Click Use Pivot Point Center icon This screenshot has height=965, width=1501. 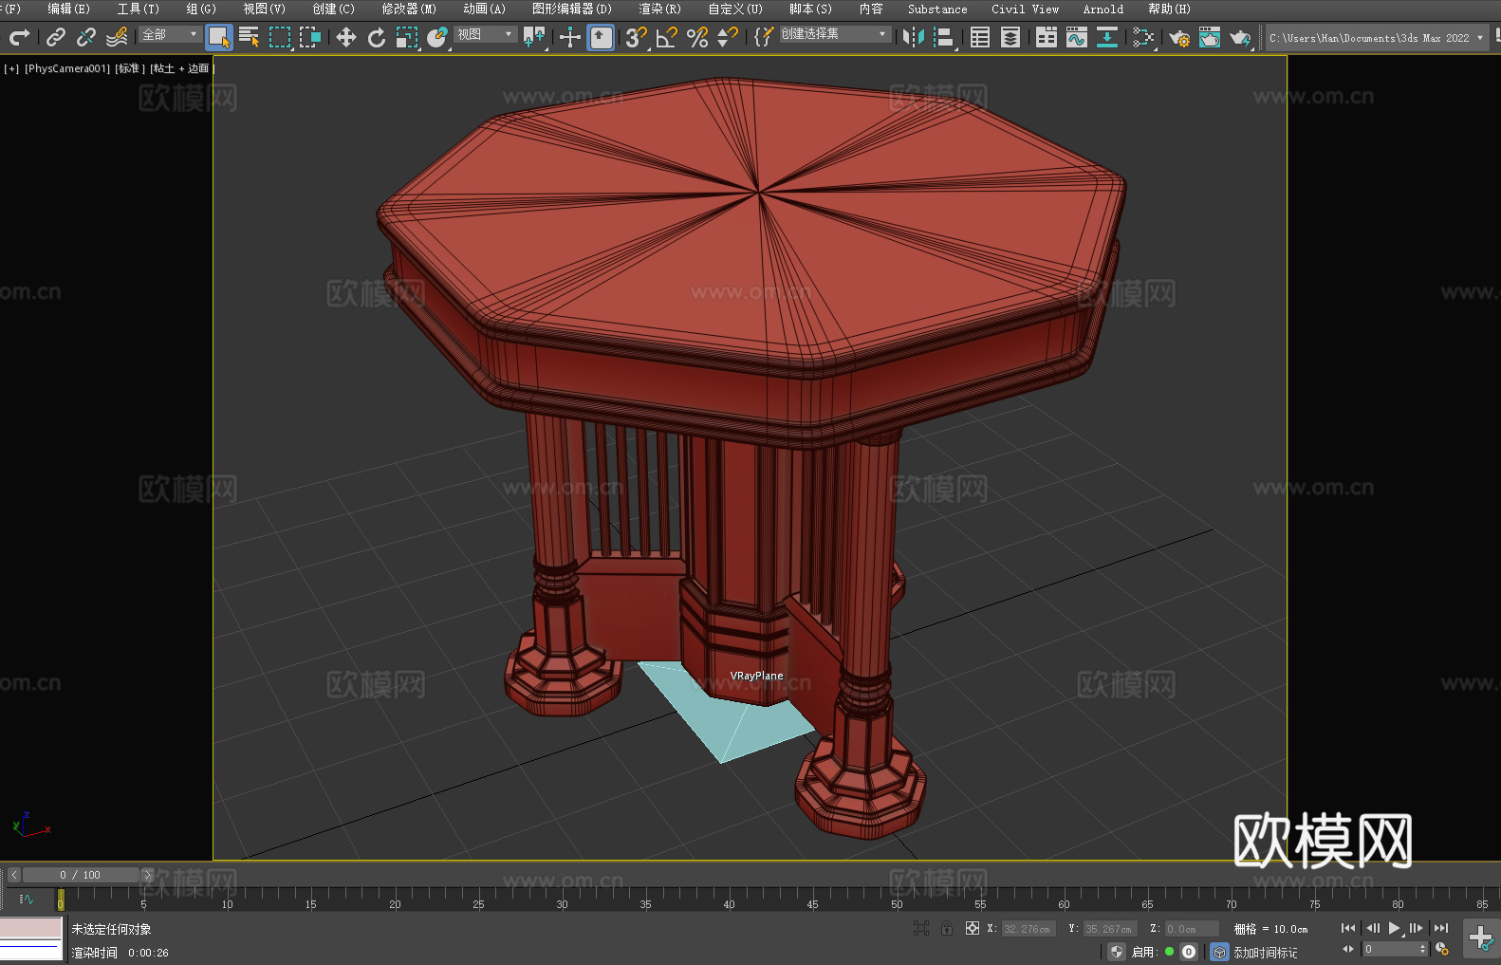click(x=534, y=38)
